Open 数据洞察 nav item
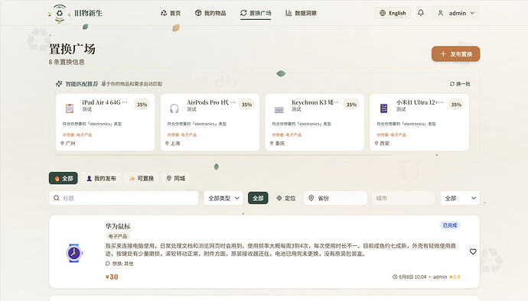The height and width of the screenshot is (301, 528). 301,13
